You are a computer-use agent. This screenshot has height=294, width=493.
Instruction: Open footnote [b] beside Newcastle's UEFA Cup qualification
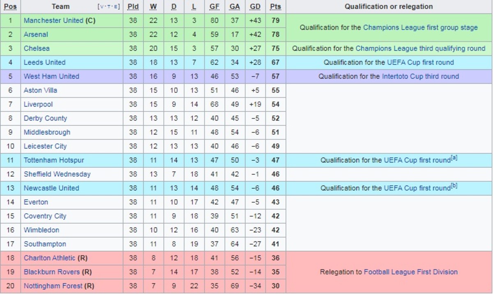[454, 186]
